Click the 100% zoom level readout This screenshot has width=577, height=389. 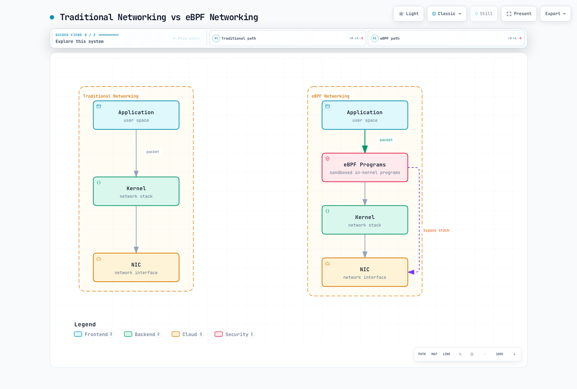point(499,354)
